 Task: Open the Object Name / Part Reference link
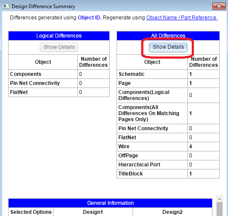pyautogui.click(x=182, y=18)
